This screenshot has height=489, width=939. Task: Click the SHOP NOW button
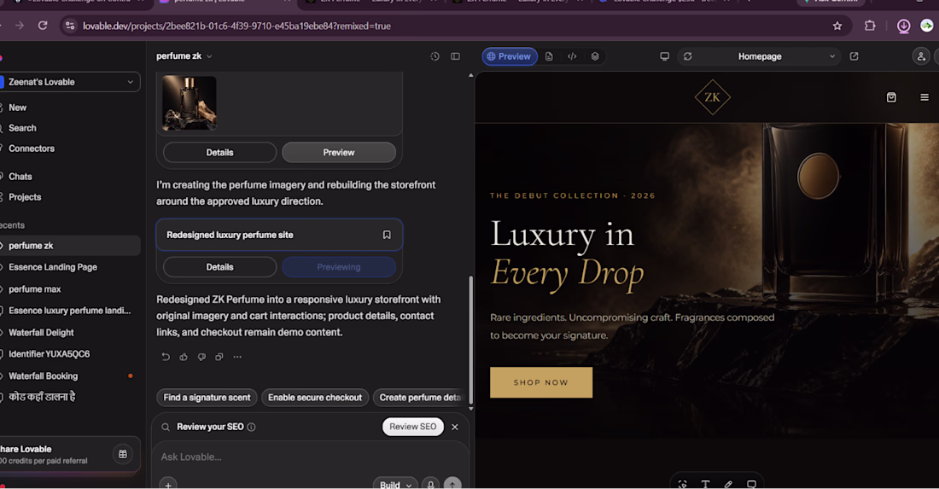540,382
